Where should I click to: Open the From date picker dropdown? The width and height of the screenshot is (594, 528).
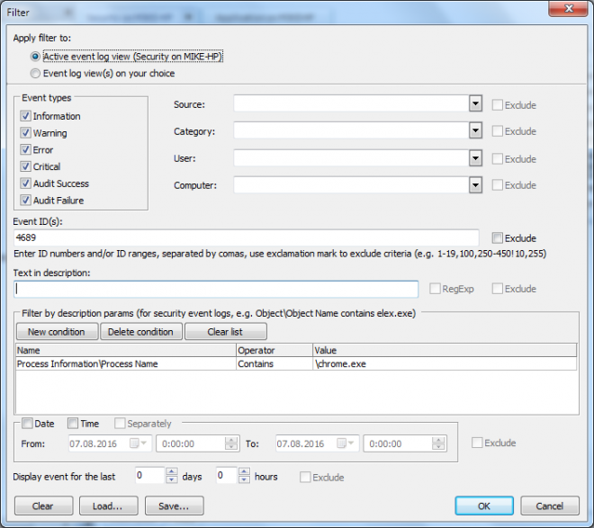coord(139,443)
